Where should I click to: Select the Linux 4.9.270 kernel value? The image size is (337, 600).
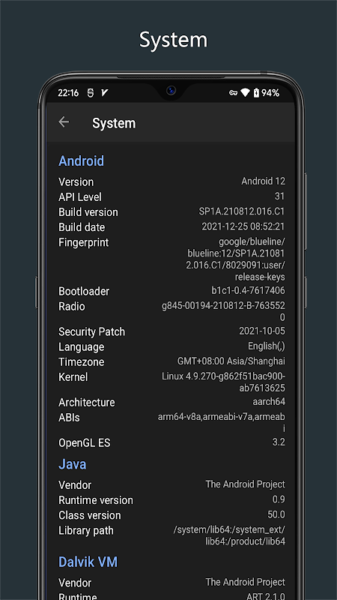(x=223, y=382)
